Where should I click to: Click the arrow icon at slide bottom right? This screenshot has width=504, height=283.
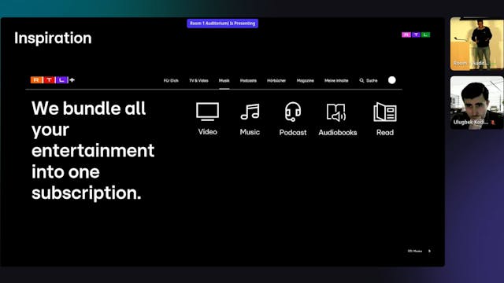coord(429,251)
